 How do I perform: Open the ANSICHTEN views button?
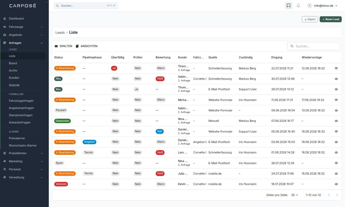pos(86,46)
